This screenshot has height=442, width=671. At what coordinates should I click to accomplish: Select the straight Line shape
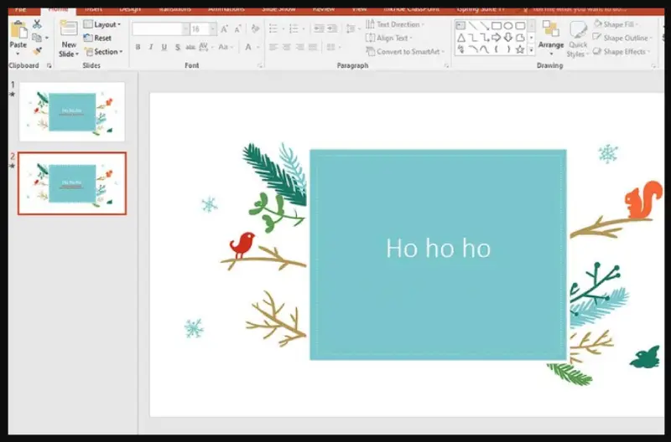(472, 26)
